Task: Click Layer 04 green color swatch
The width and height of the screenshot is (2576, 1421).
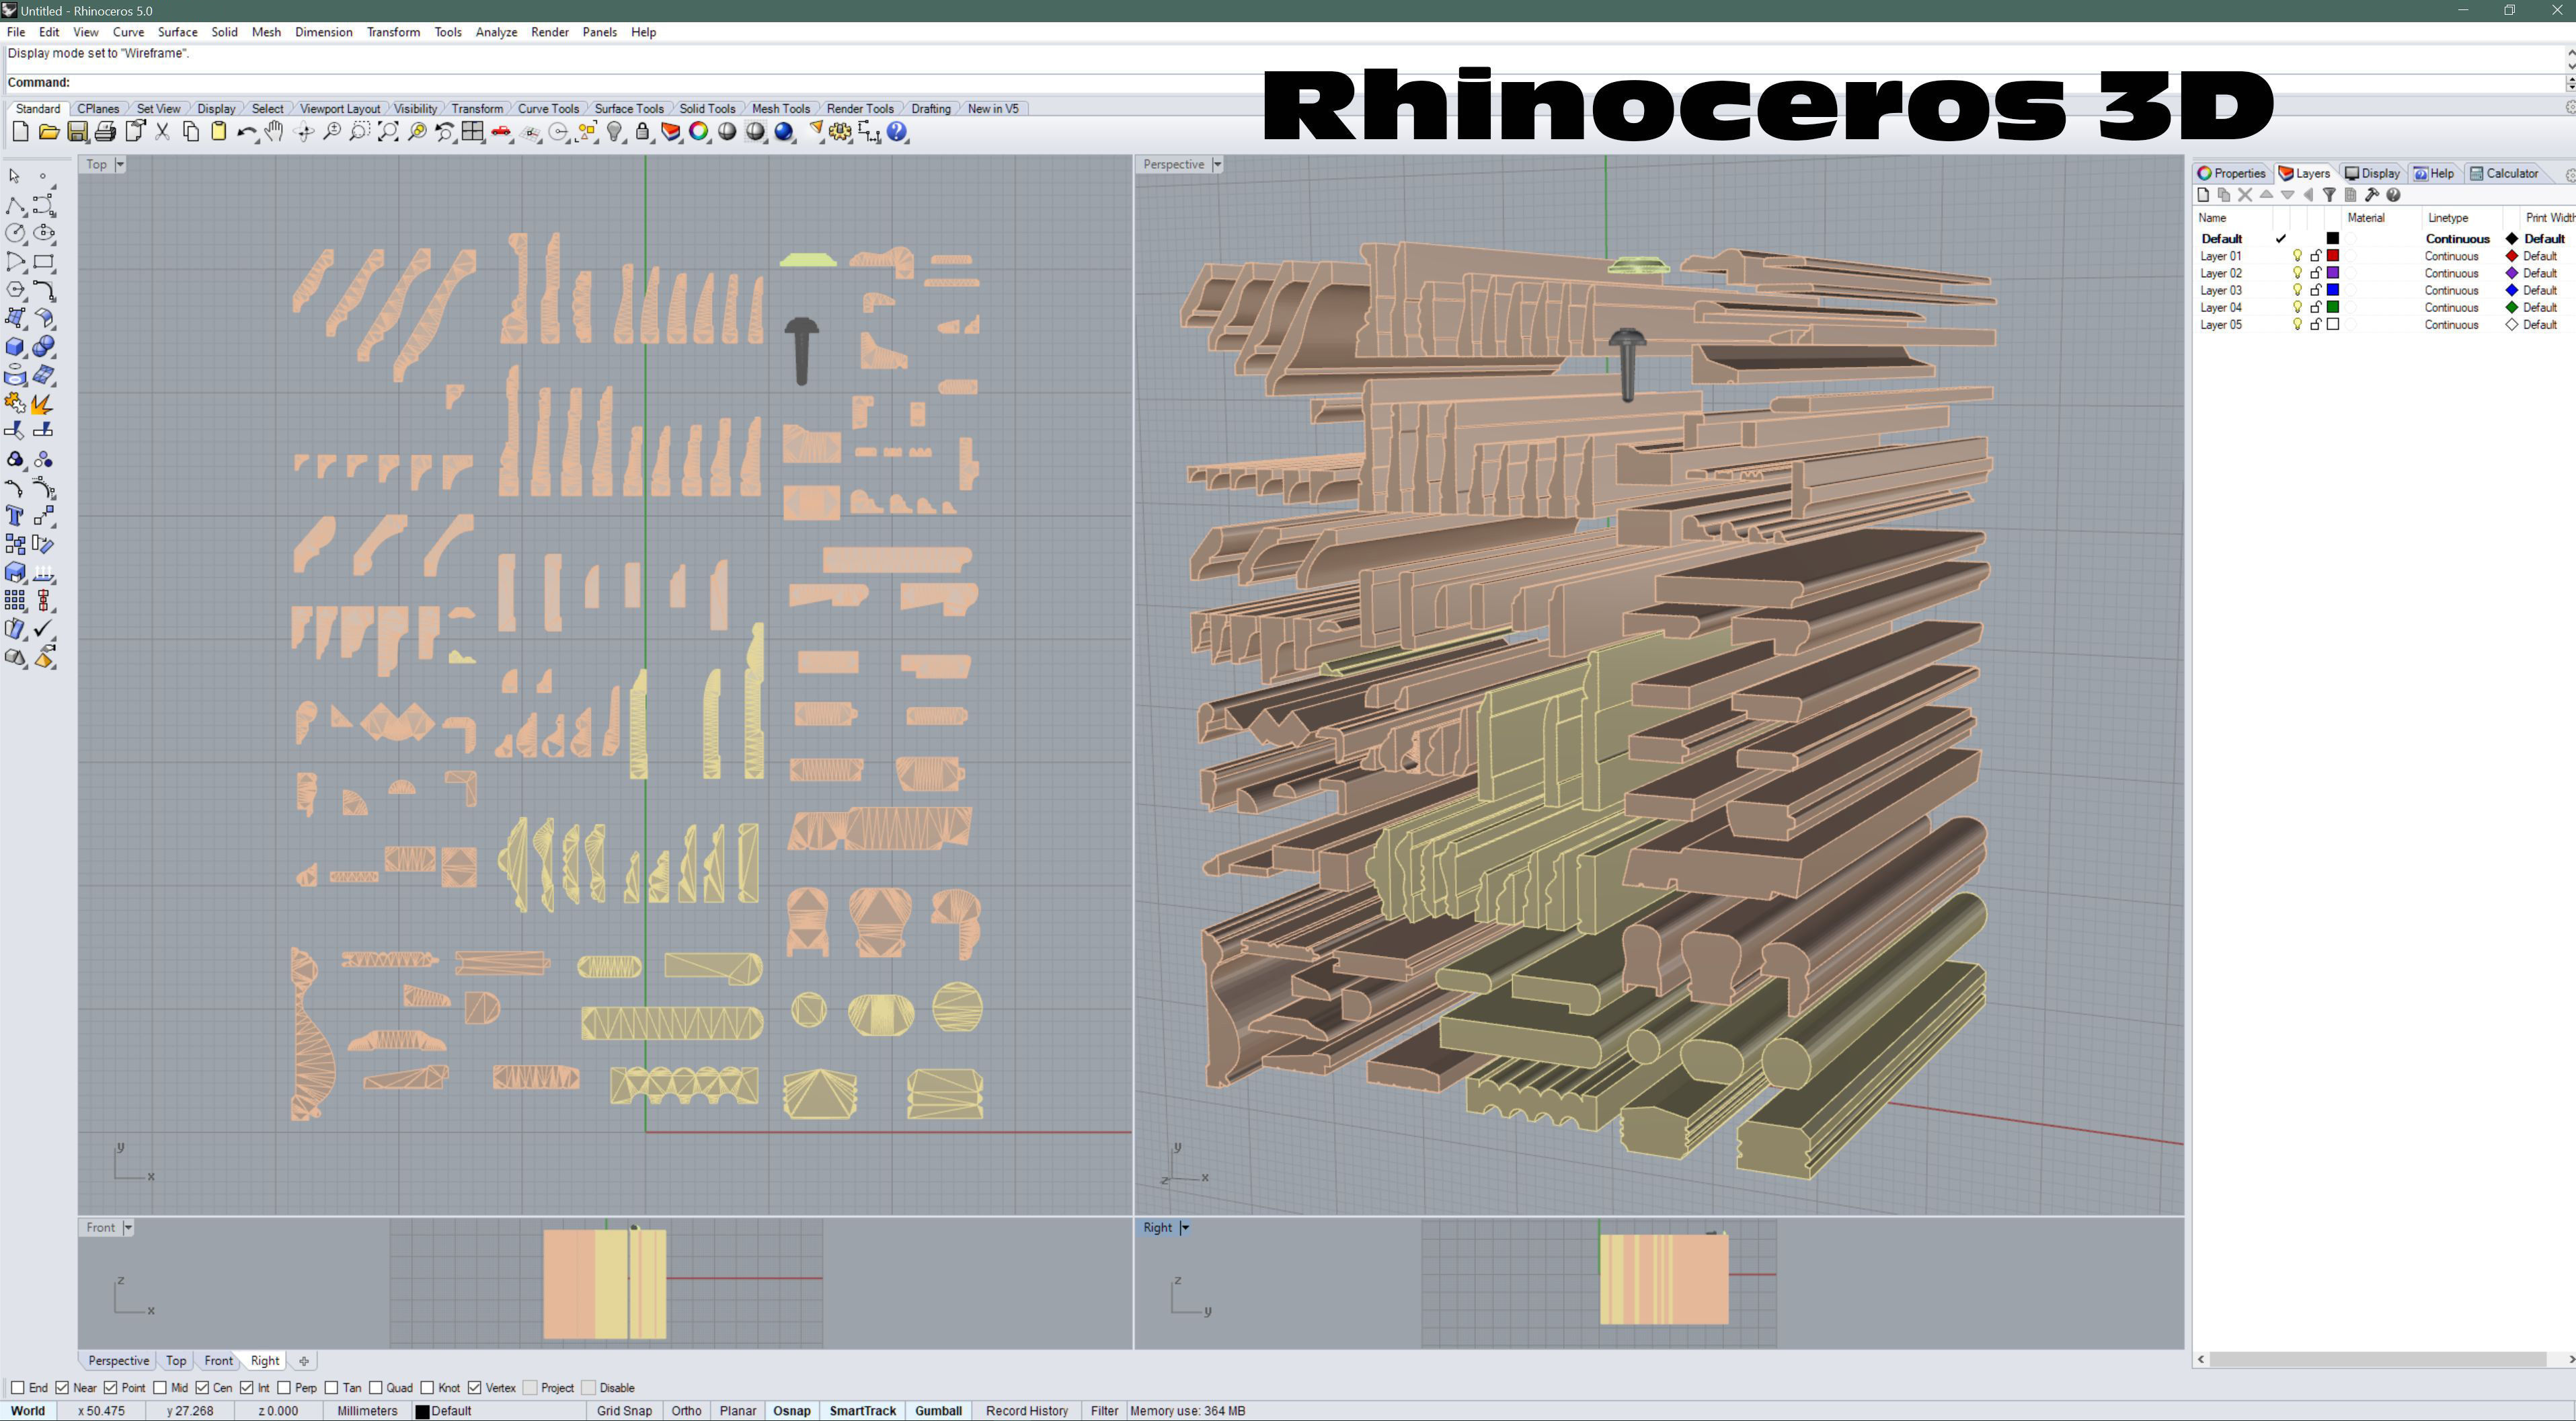Action: 2333,307
